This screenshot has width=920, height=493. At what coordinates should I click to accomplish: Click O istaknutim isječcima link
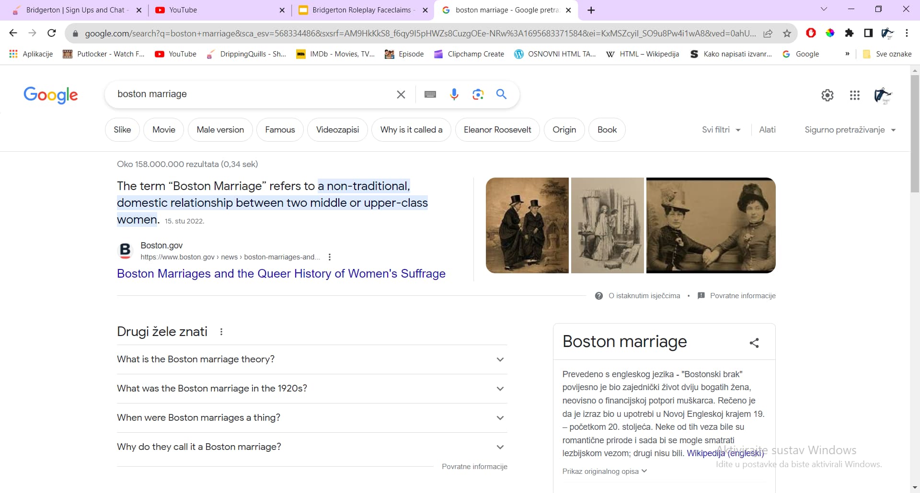(644, 296)
